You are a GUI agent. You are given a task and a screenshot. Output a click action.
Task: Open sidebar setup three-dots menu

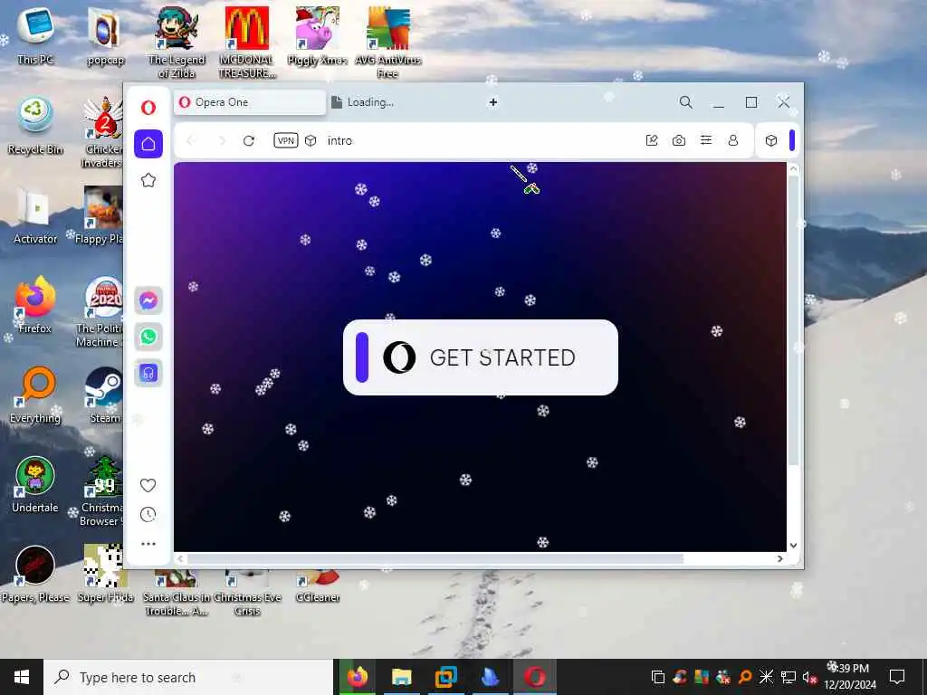coord(148,544)
